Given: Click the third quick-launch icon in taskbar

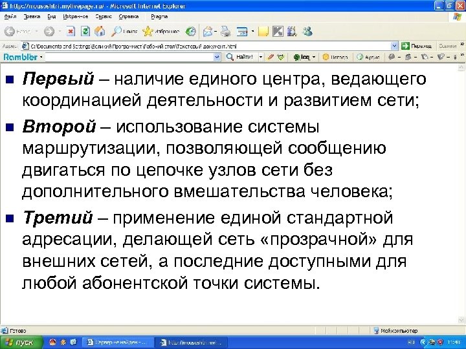Looking at the screenshot, I should point(73,342).
